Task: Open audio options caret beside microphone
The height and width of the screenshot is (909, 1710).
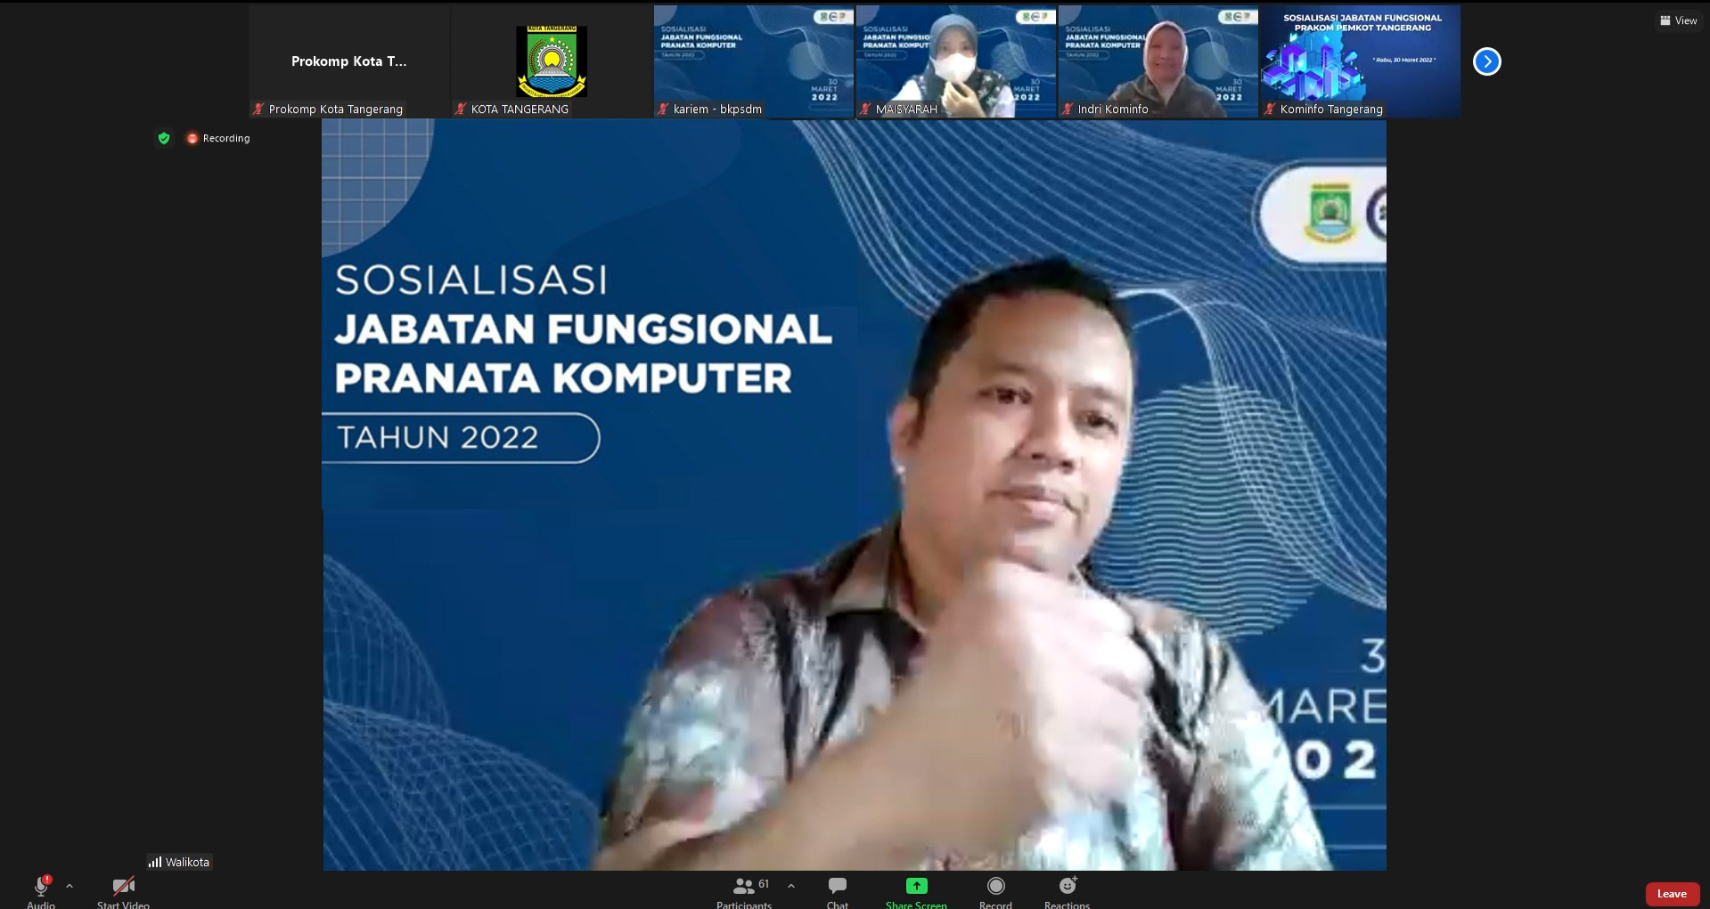Action: (x=70, y=887)
